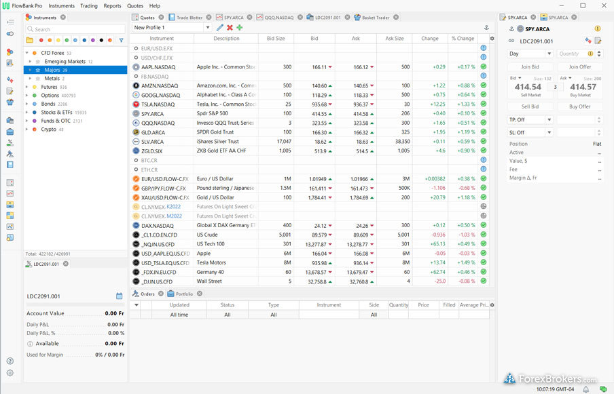Click the warning icon beside SPY.ARCA in order panel
Viewport: 614px width, 394px height.
point(598,28)
